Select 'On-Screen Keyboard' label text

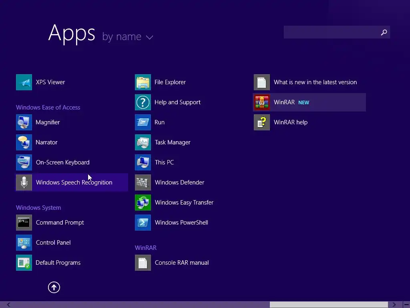[63, 162]
